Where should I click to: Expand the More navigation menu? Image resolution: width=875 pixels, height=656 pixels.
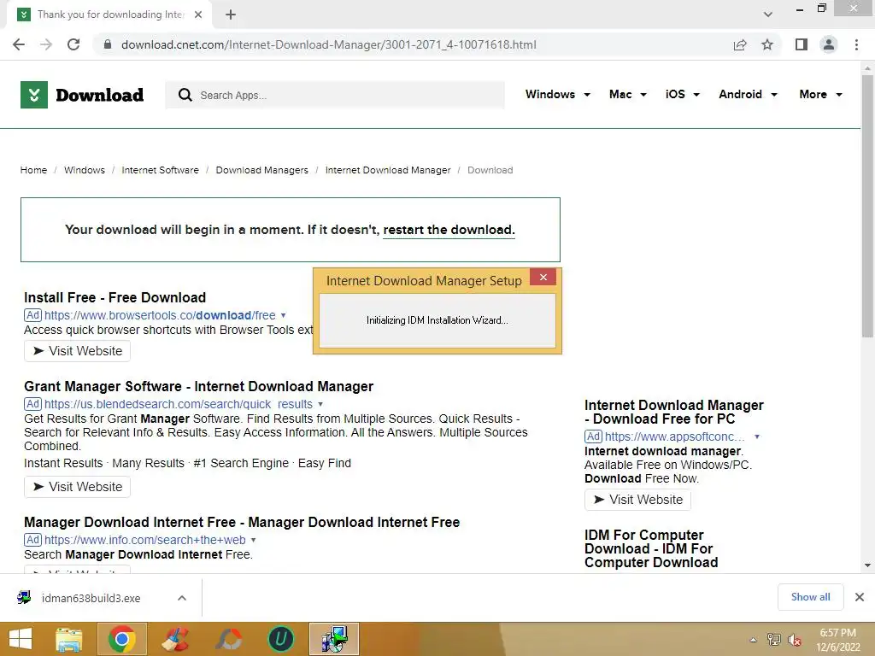click(x=820, y=94)
